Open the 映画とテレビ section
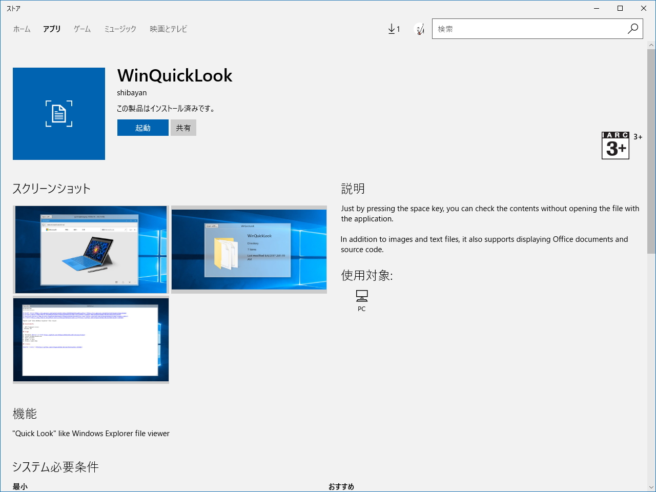This screenshot has width=656, height=492. (168, 29)
